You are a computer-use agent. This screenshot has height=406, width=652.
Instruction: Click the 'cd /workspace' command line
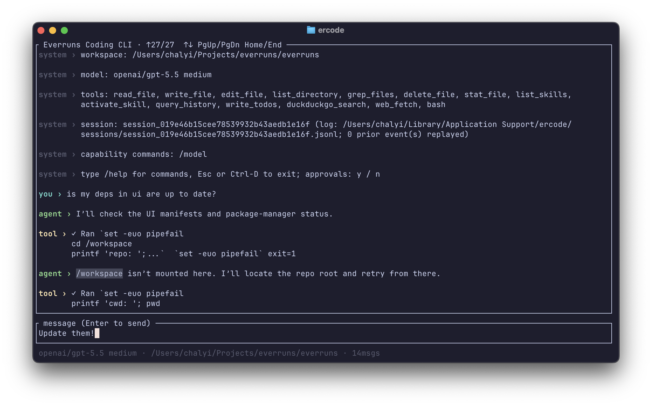[x=102, y=244]
